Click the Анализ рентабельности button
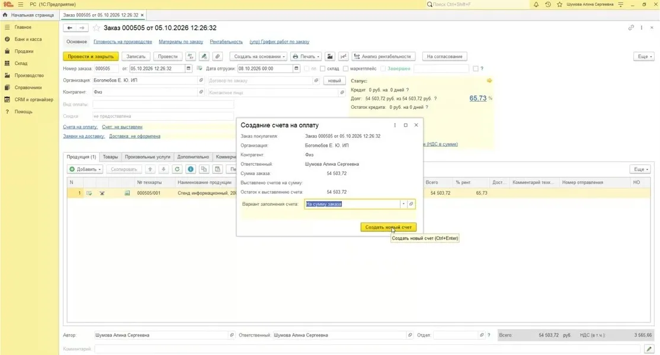 click(x=384, y=56)
